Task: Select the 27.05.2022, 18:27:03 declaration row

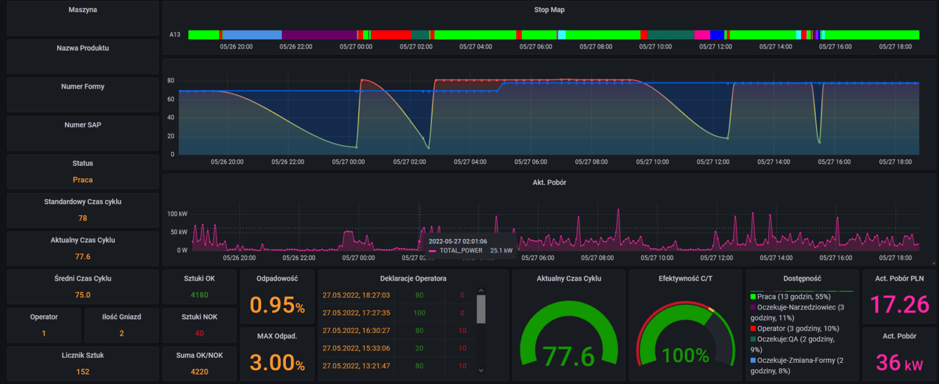Action: [356, 295]
